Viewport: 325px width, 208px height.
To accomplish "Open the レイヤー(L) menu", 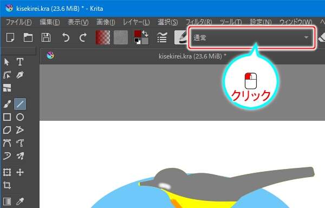I will click(x=136, y=22).
